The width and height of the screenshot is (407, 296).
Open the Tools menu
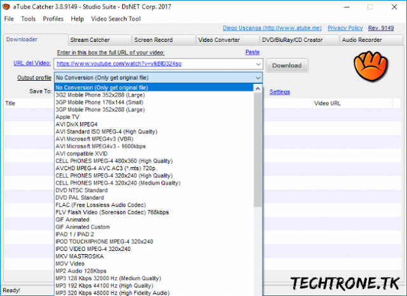(28, 19)
